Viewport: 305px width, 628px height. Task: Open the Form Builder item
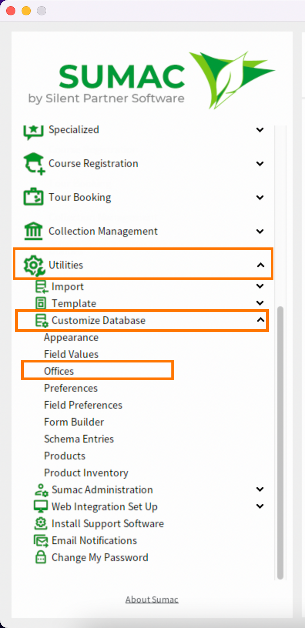click(x=74, y=422)
